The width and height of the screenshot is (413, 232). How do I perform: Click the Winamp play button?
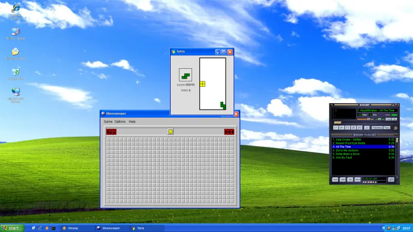point(341,128)
